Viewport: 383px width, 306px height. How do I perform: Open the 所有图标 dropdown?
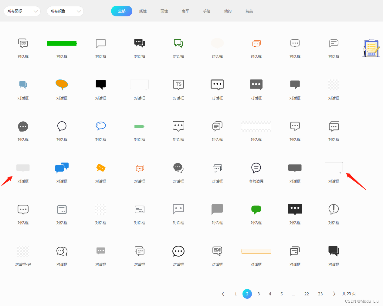click(x=22, y=11)
